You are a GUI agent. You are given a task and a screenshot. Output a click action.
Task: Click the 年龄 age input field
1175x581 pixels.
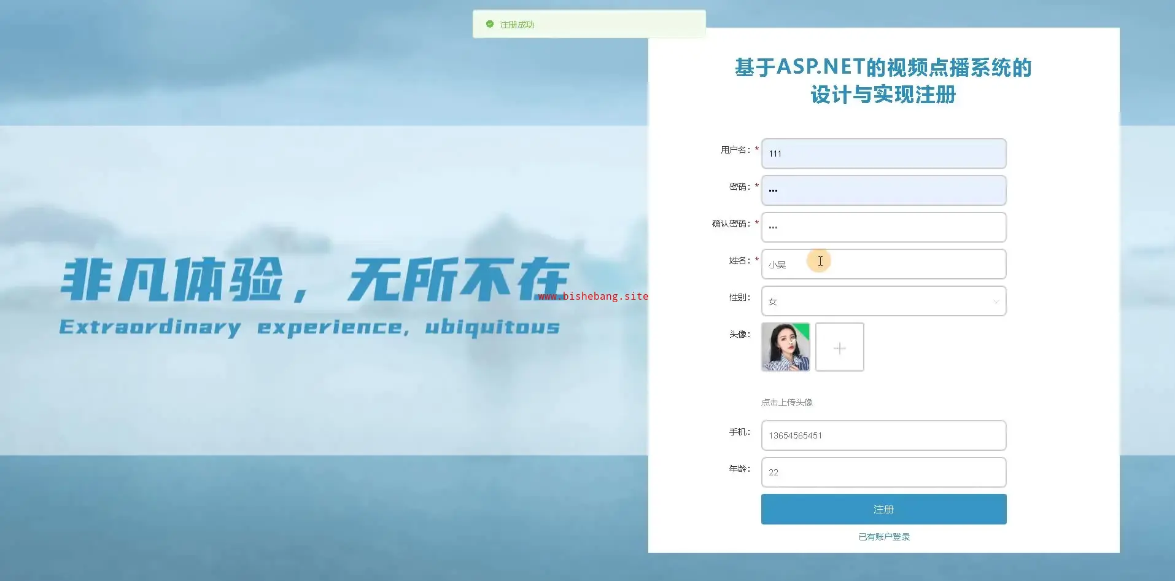pyautogui.click(x=883, y=472)
